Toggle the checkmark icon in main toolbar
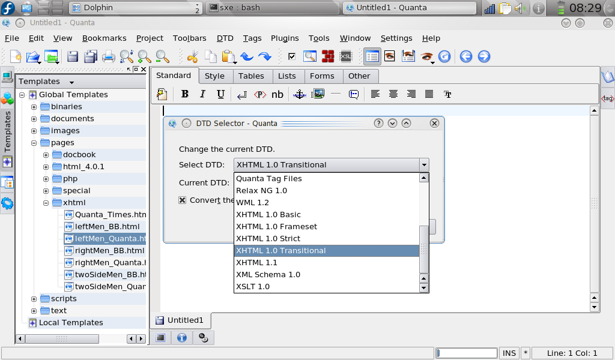This screenshot has width=615, height=360. click(292, 56)
